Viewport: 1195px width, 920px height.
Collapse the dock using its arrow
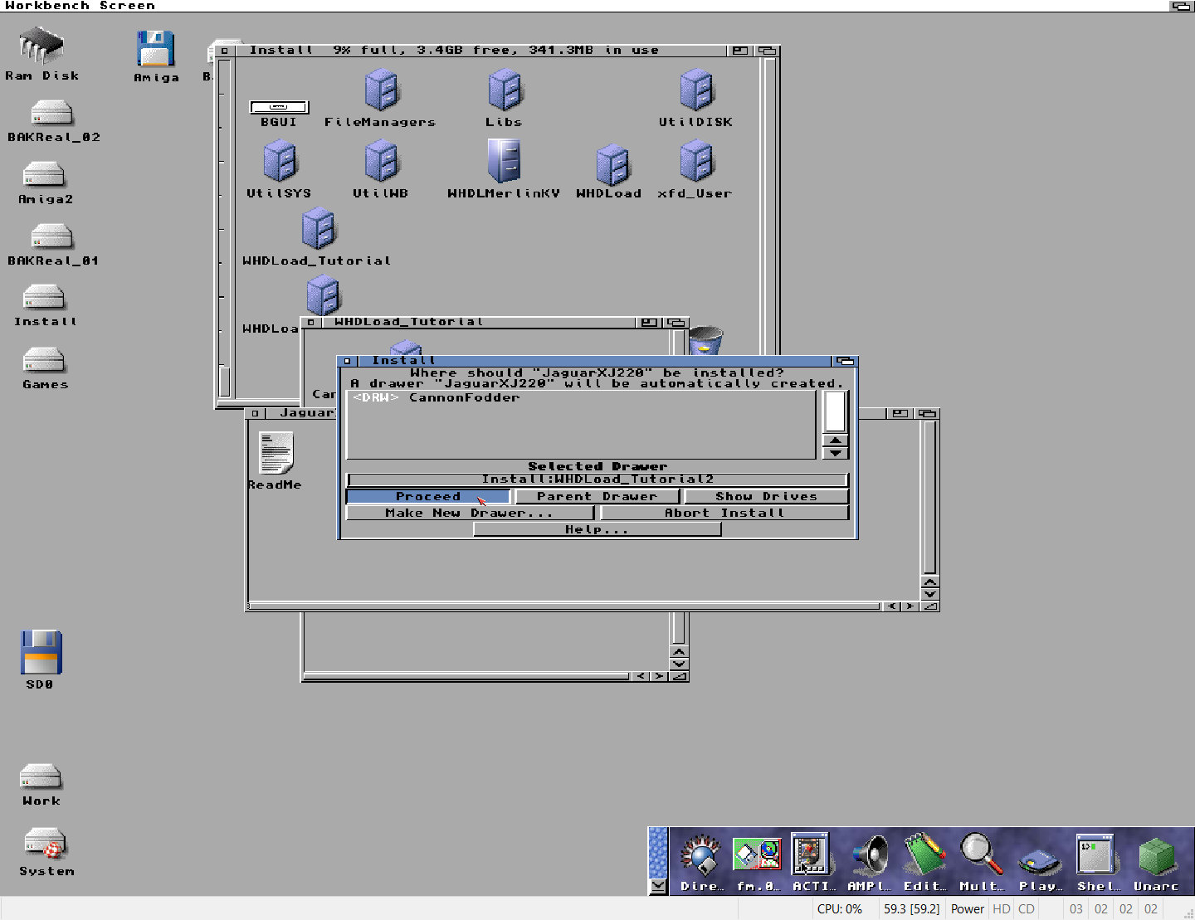pos(658,886)
